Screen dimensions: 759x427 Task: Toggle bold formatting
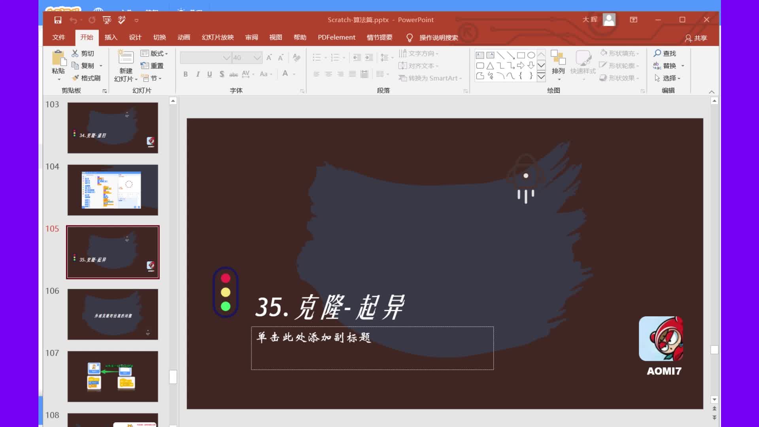185,74
